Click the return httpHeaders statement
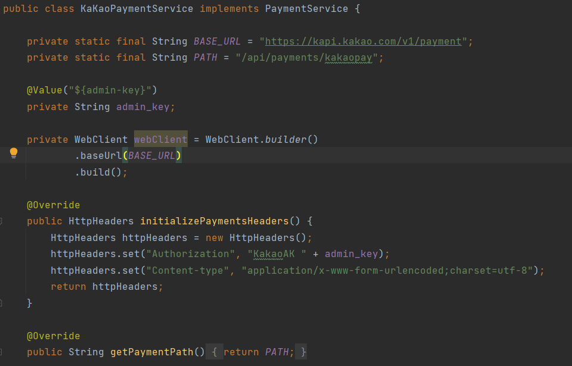Screen dimensions: 572x366 [x=107, y=286]
